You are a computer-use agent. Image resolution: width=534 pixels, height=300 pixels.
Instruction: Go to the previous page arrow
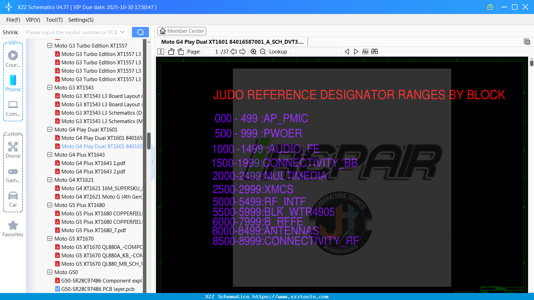click(x=234, y=52)
